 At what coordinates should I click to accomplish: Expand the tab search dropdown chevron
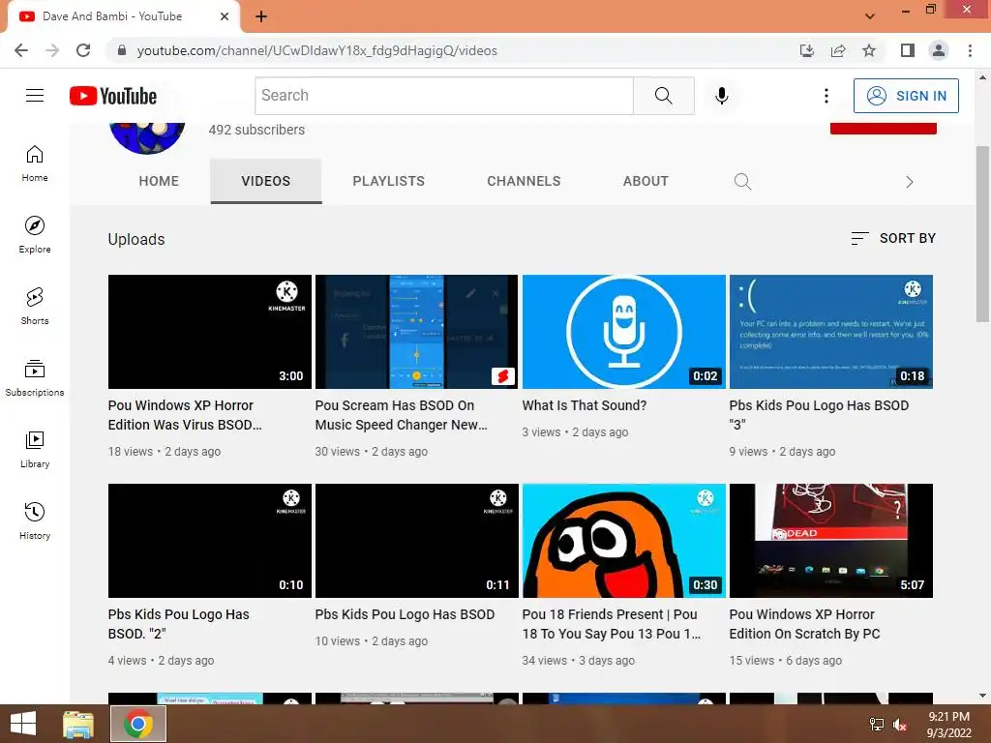(870, 16)
